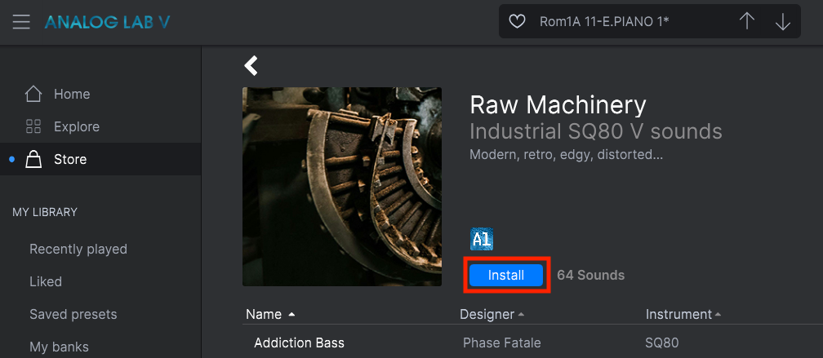Sort the list by Instrument column
This screenshot has width=823, height=358.
point(683,315)
